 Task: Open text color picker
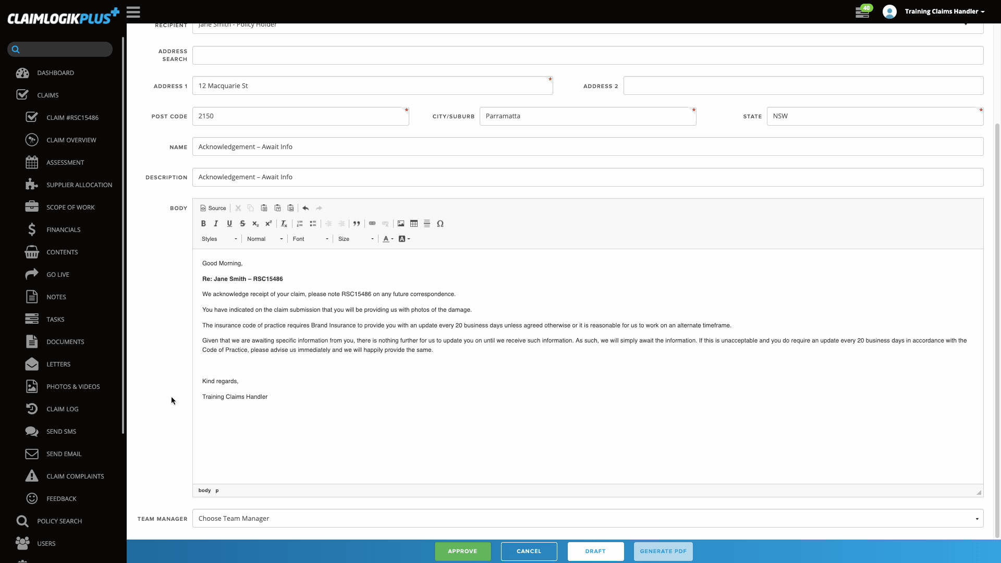[x=388, y=239]
